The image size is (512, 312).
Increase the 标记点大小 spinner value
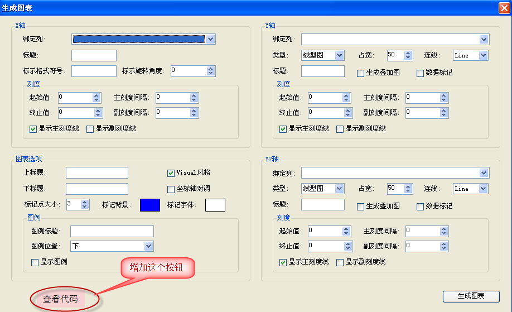click(x=85, y=201)
